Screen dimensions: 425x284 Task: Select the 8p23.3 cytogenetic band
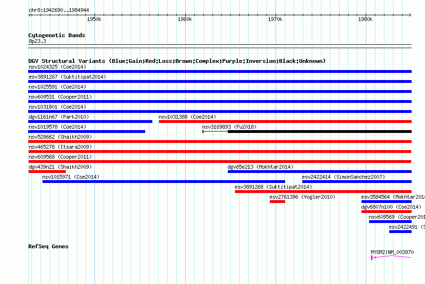[x=220, y=46]
